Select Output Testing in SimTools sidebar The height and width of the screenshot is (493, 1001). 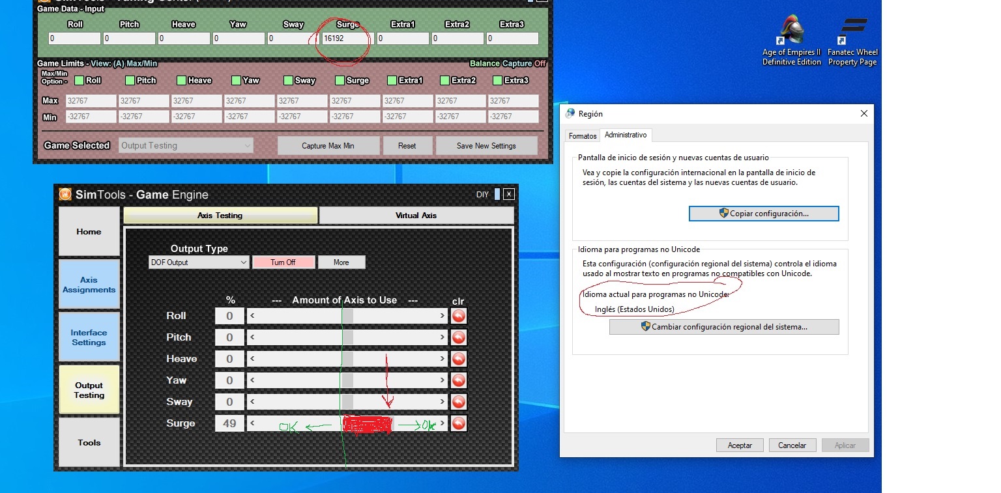click(89, 390)
